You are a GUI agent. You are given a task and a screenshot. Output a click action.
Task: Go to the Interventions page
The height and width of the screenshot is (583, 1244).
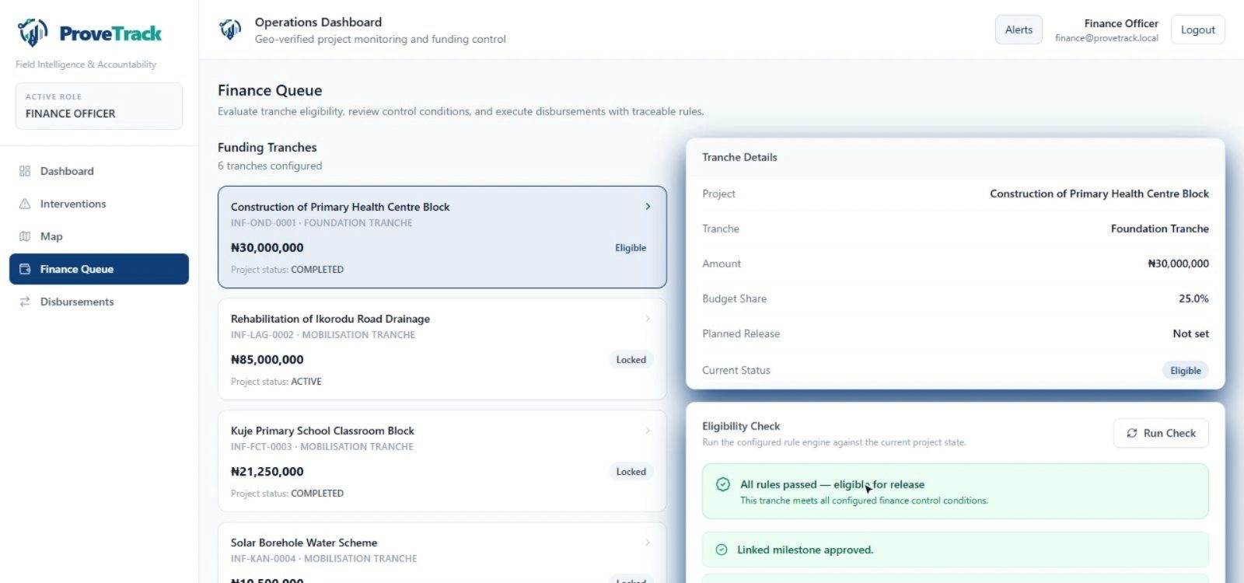pos(99,204)
